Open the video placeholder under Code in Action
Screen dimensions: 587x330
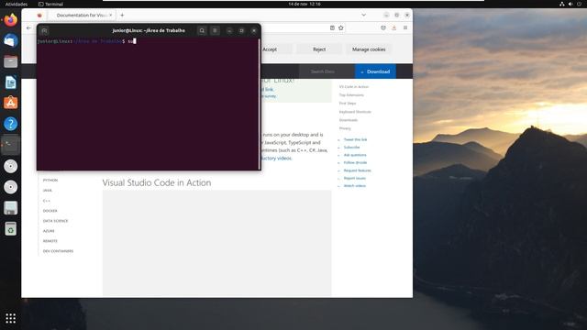216,243
